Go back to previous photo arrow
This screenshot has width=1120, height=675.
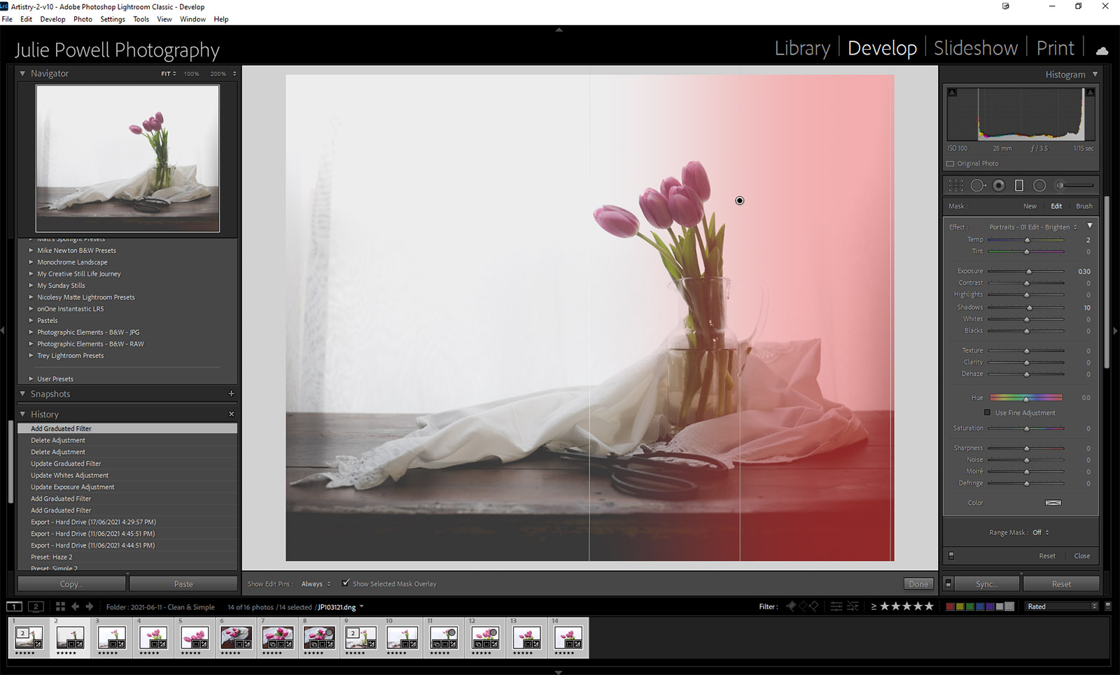point(76,606)
